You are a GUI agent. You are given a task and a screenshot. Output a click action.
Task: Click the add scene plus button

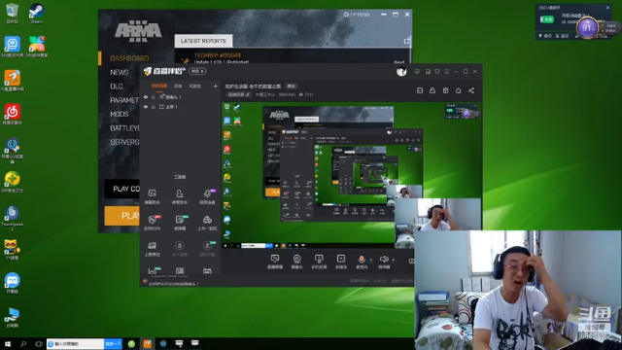(x=215, y=87)
